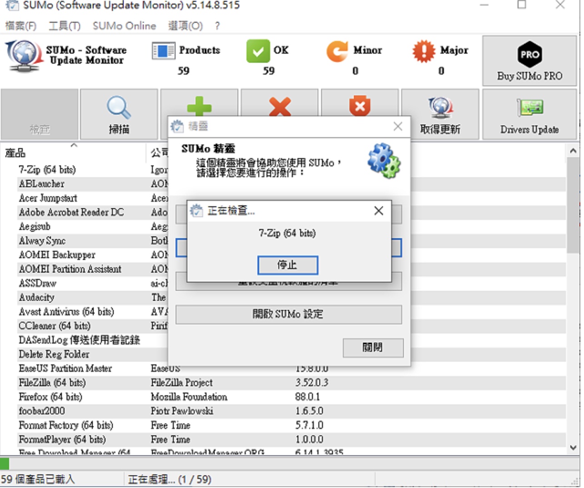Screen dimensions: 584x488
Task: Click the red shield X ignore toolbar button
Action: (x=360, y=105)
